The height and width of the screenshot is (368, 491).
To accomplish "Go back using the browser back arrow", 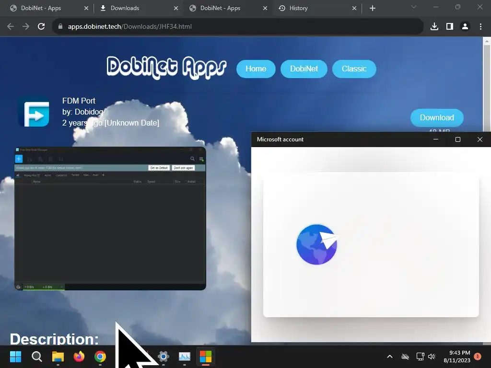I will pos(11,27).
